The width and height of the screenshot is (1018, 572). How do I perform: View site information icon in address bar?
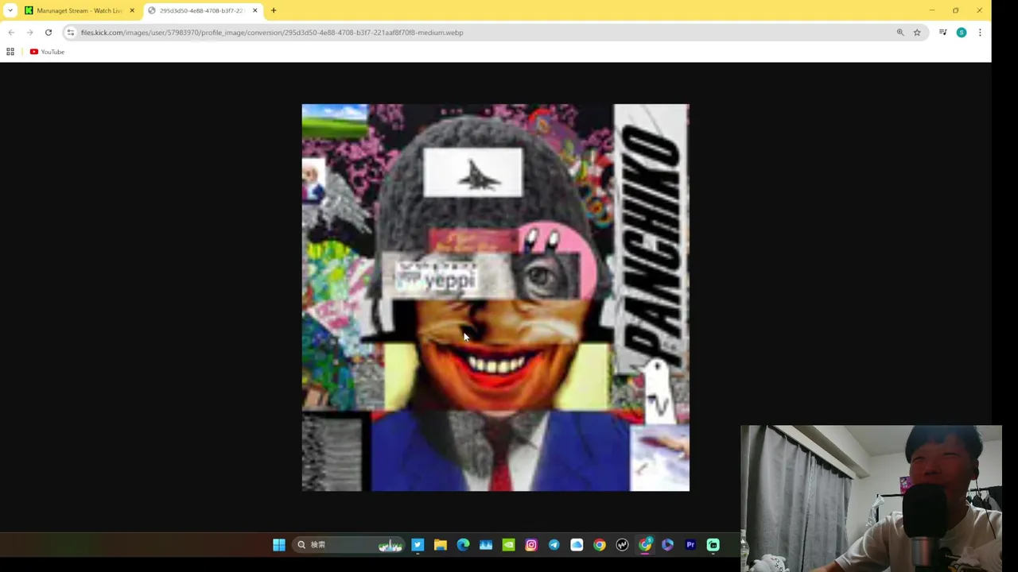[x=71, y=33]
